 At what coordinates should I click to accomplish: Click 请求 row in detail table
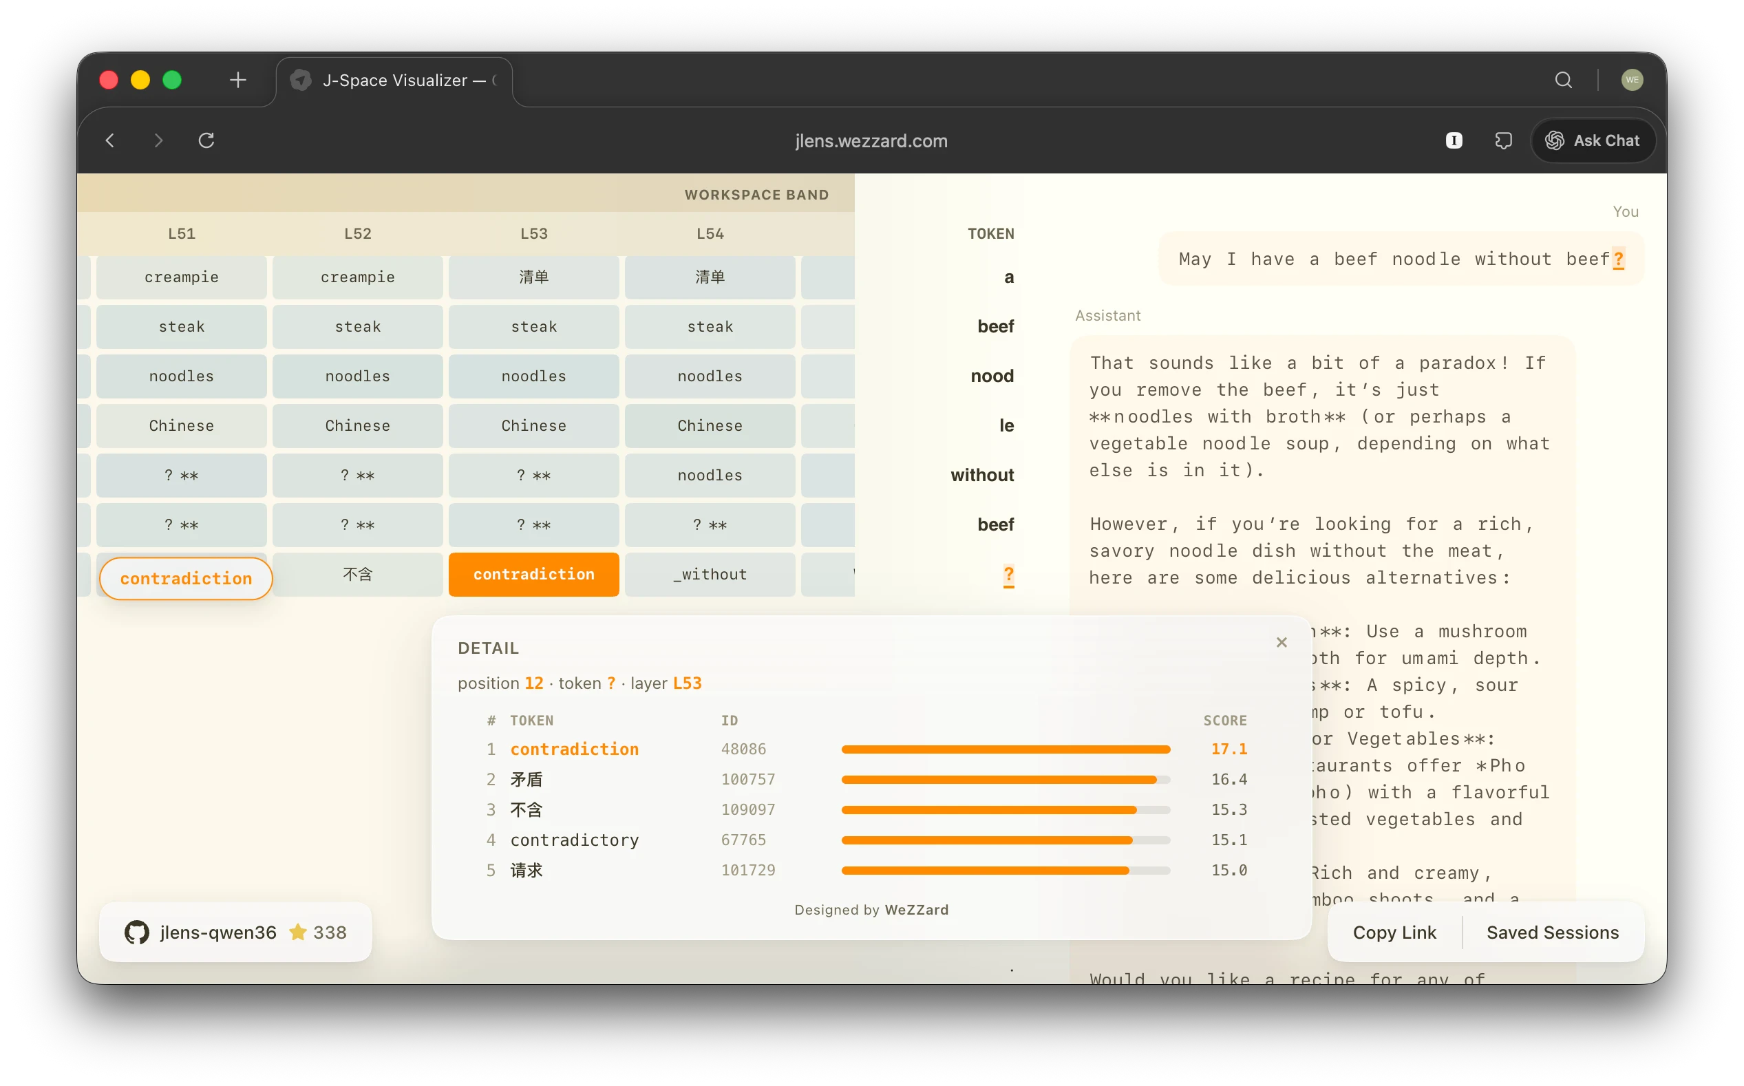point(866,870)
